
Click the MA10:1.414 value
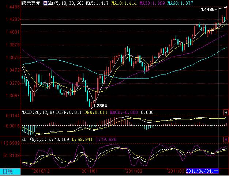(x=124, y=3)
